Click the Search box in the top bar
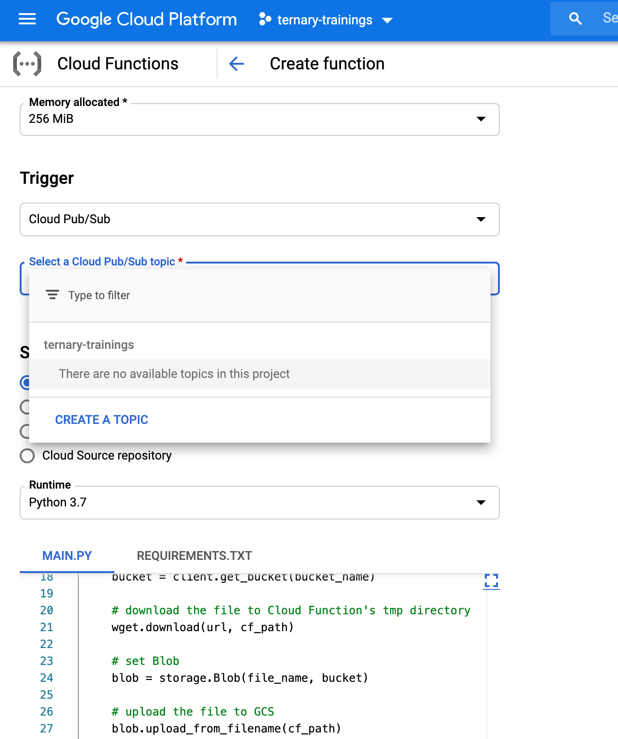 [584, 19]
